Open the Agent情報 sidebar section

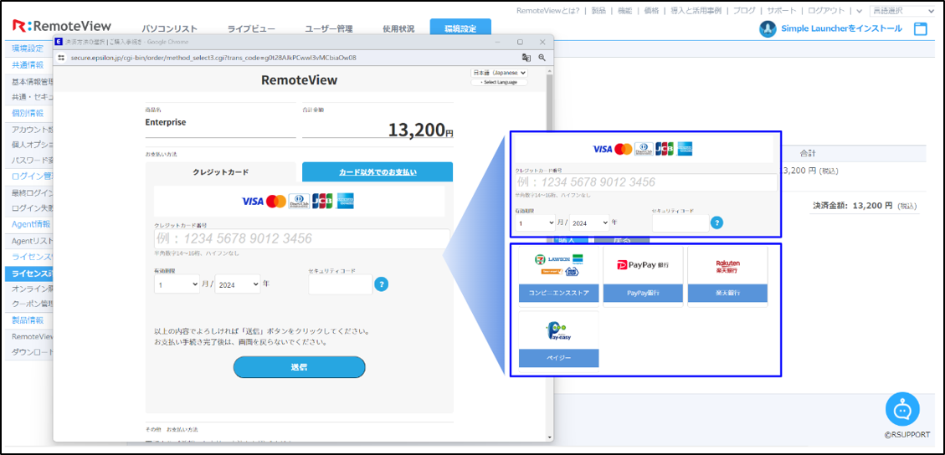click(x=29, y=224)
